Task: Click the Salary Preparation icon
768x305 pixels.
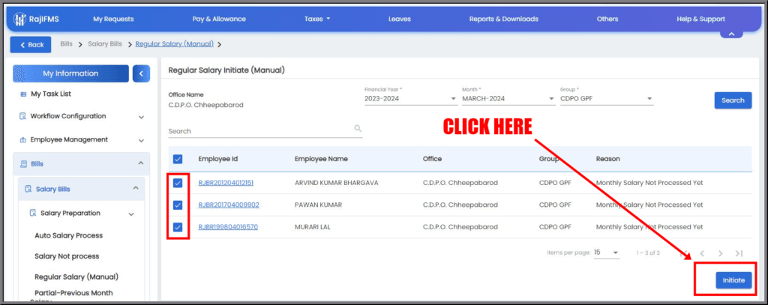Action: pyautogui.click(x=33, y=213)
